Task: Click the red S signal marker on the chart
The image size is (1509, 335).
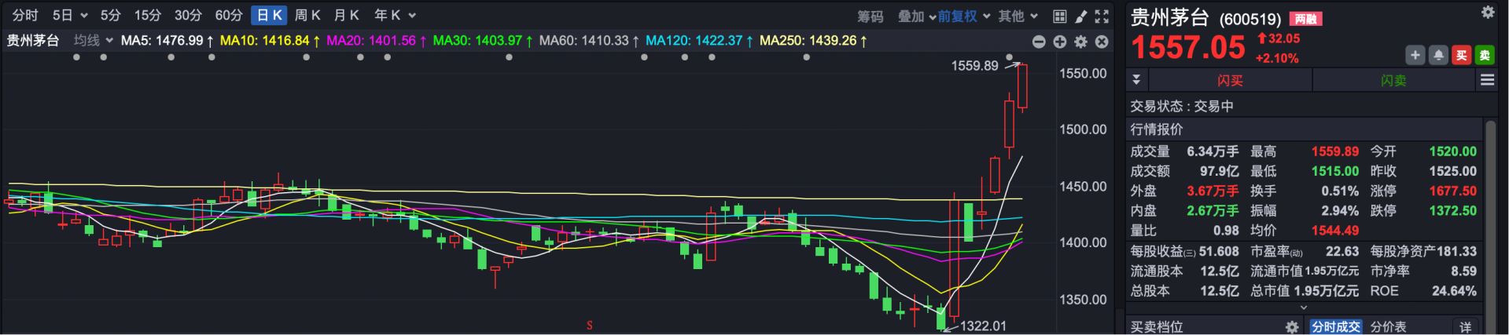Action: pos(589,325)
